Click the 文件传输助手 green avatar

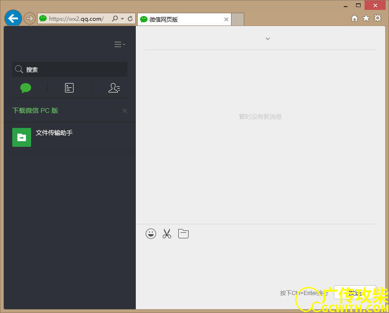tap(22, 137)
